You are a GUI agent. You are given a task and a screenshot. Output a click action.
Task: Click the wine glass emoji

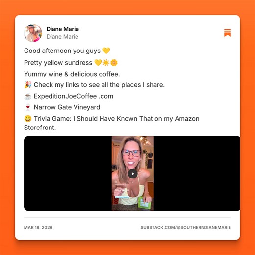tap(28, 107)
